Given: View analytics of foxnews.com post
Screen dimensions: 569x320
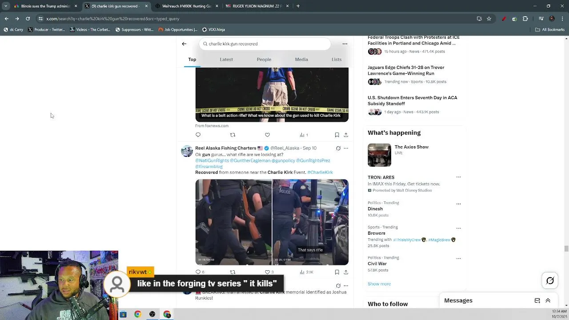Looking at the screenshot, I should point(304,135).
